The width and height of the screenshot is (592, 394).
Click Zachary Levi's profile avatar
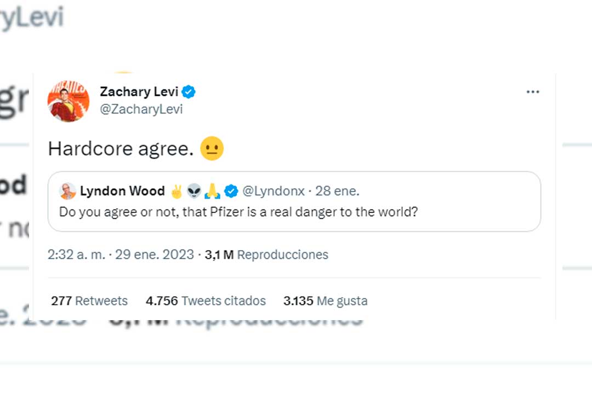click(x=69, y=101)
